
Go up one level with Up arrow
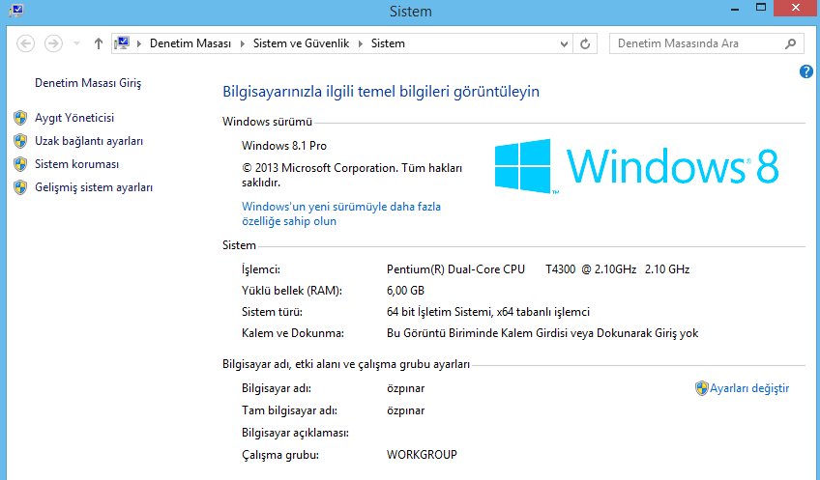pos(99,43)
